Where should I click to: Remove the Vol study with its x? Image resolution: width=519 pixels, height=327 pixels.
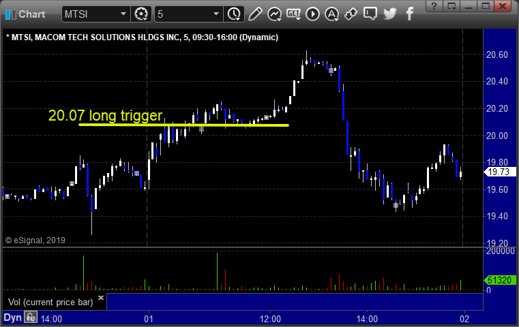(101, 298)
